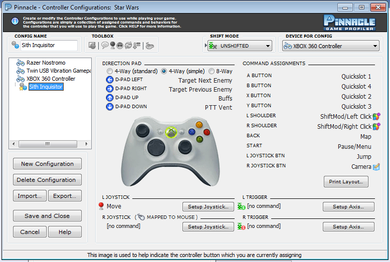Select the Sith Inquisitor configuration tree item
Viewport: 390px width, 262px height.
46,87
